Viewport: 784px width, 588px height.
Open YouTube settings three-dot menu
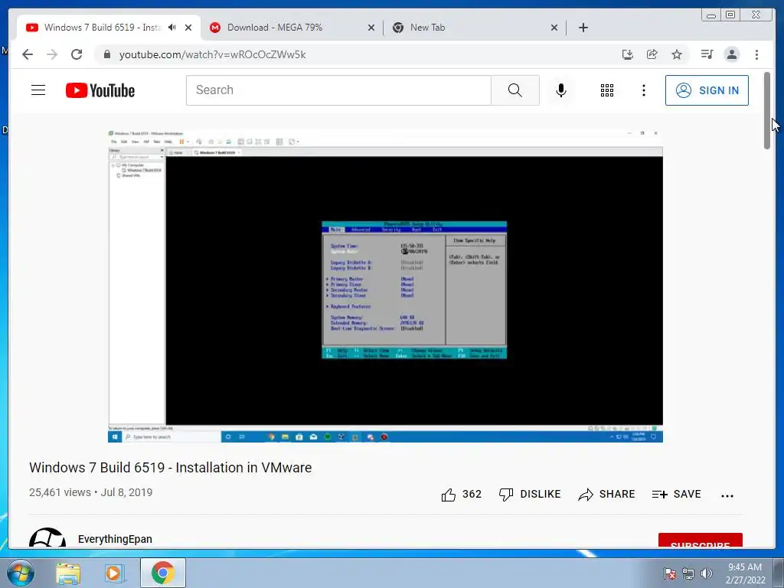coord(643,90)
